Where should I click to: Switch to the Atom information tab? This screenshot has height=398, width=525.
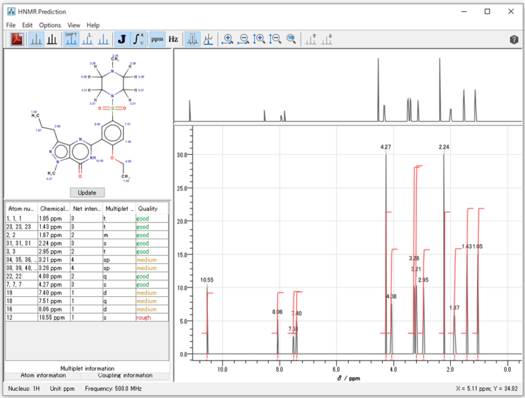(x=43, y=376)
